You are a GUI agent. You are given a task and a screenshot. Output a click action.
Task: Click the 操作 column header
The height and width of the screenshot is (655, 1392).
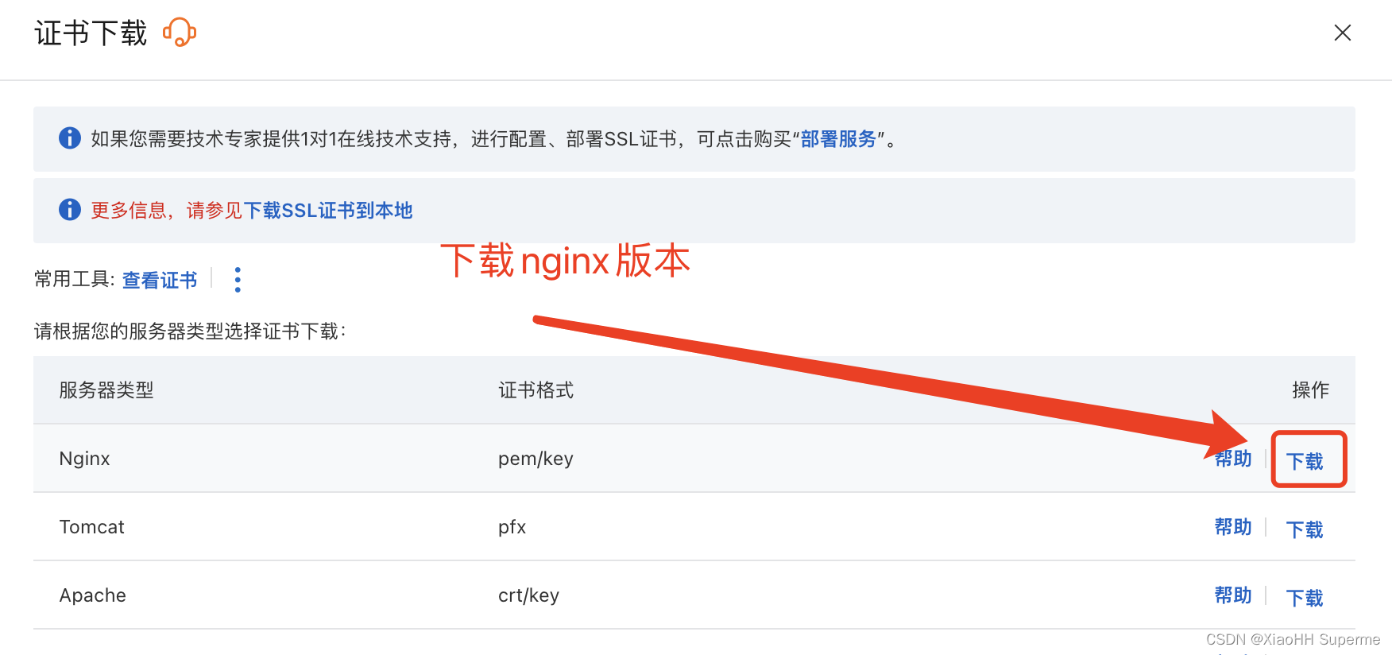1310,390
